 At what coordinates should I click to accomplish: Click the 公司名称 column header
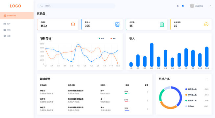(71, 85)
